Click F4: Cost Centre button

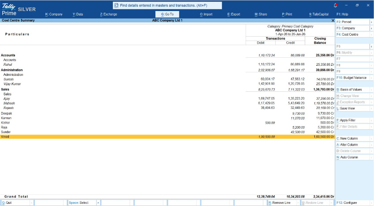coord(352,34)
